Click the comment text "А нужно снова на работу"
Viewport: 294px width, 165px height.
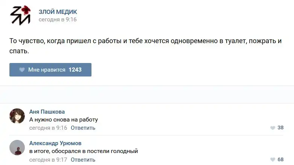tap(64, 120)
